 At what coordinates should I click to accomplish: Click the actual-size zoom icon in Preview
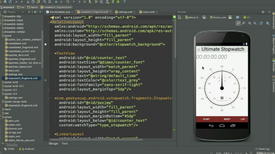click(244, 23)
